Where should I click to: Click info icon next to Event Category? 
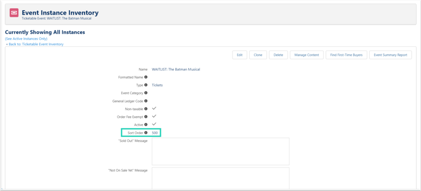(146, 93)
